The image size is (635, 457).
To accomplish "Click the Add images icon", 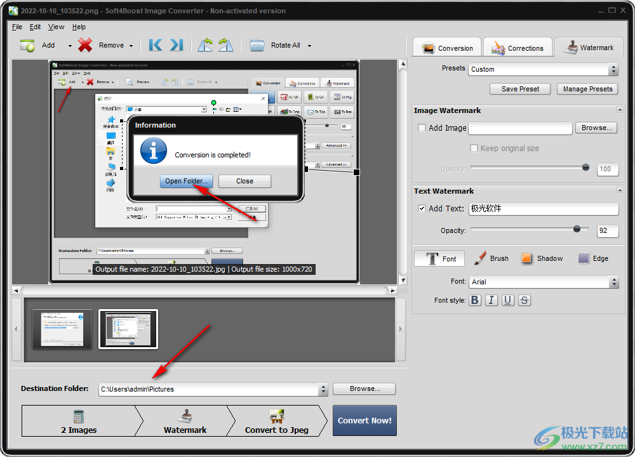I will [x=27, y=45].
